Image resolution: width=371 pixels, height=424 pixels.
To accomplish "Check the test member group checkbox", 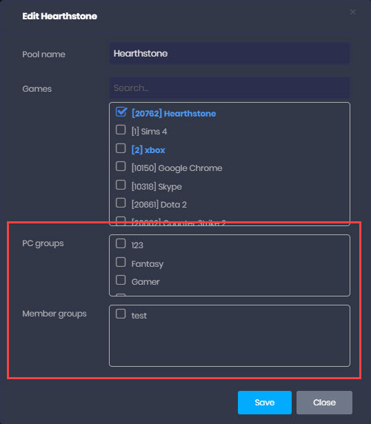I will [x=121, y=314].
